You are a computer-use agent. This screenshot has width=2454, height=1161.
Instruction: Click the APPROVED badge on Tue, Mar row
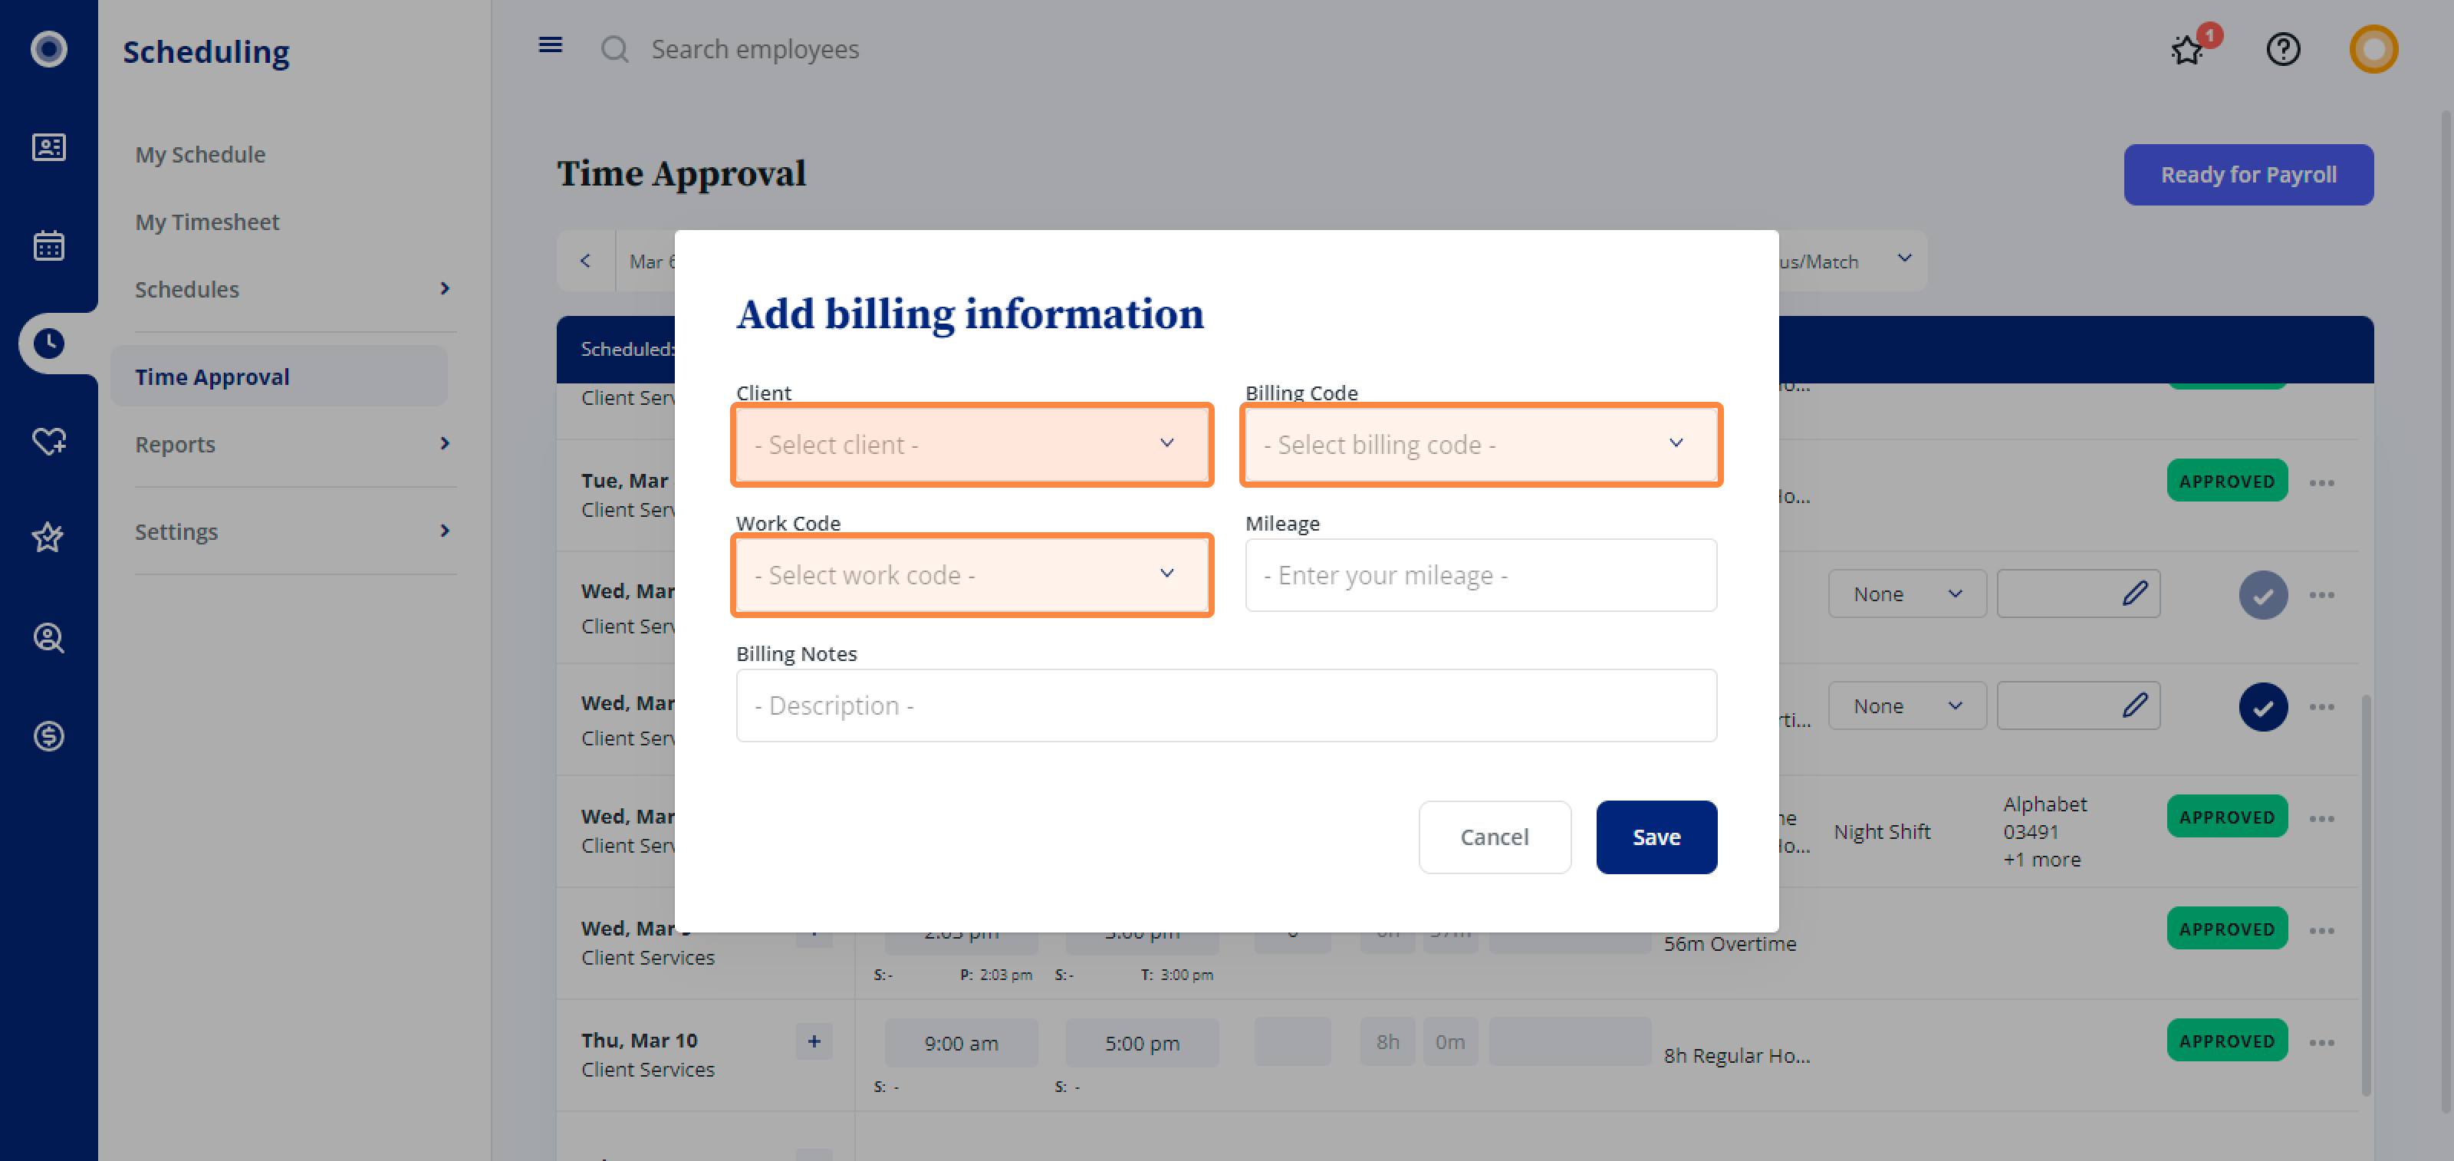click(2226, 481)
